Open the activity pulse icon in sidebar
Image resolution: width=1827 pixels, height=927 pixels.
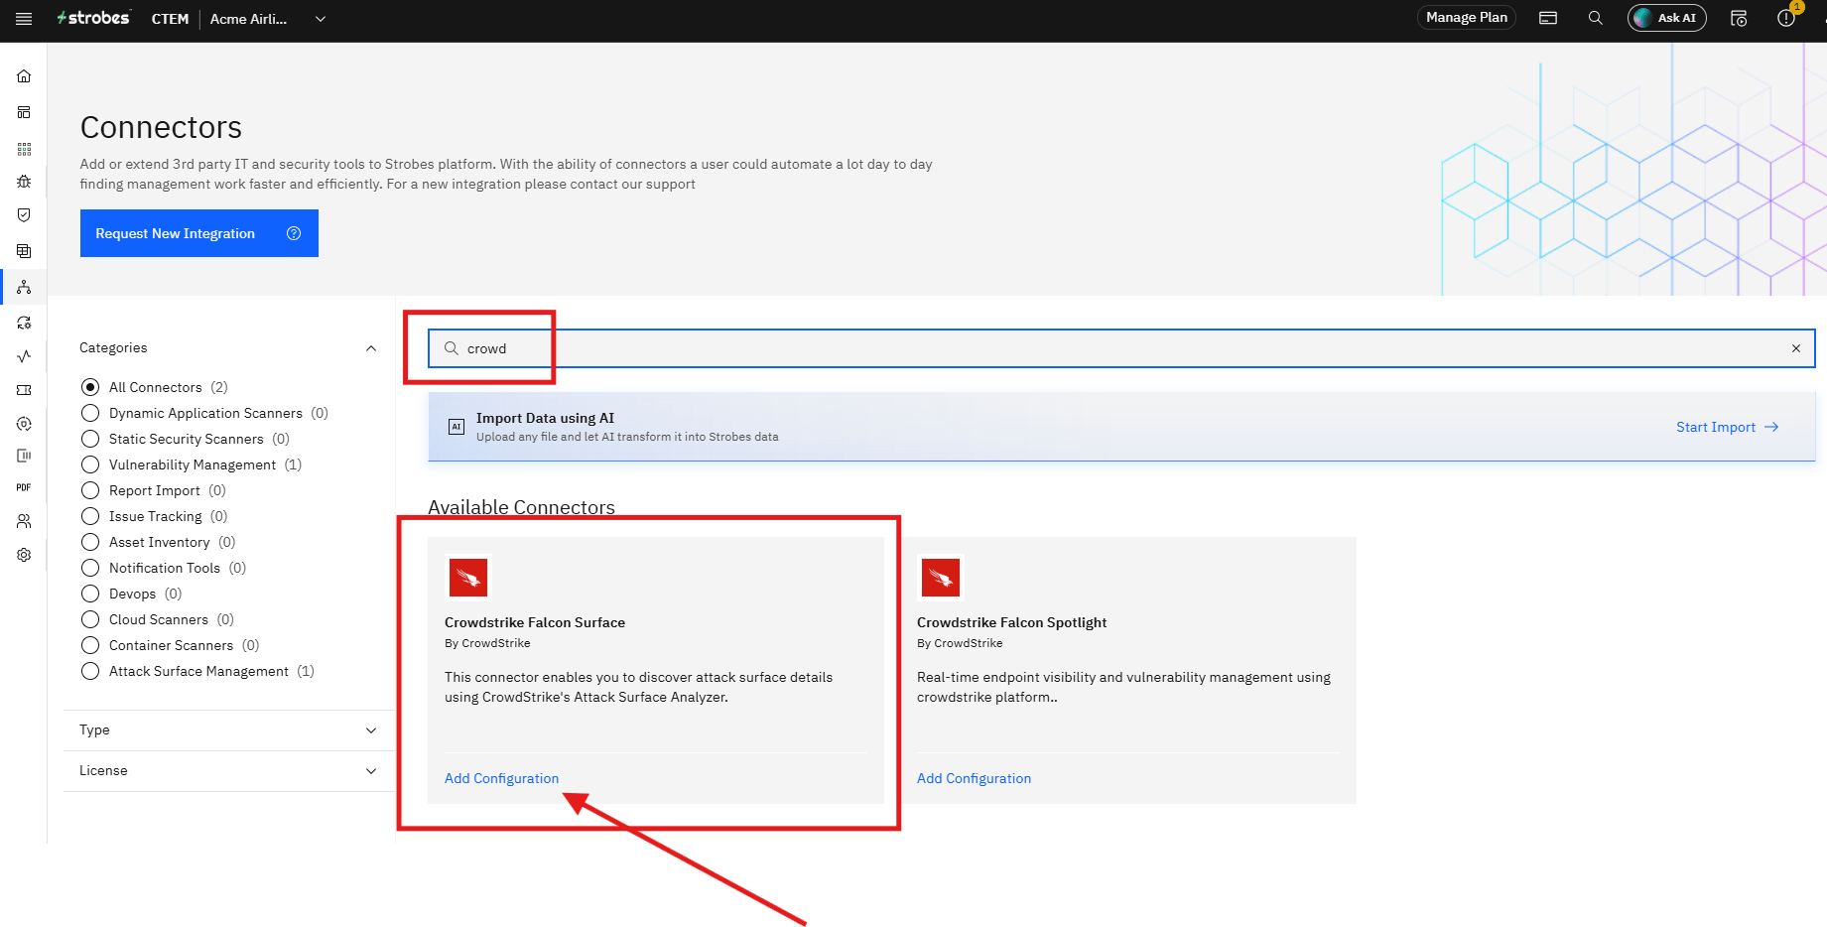click(24, 356)
